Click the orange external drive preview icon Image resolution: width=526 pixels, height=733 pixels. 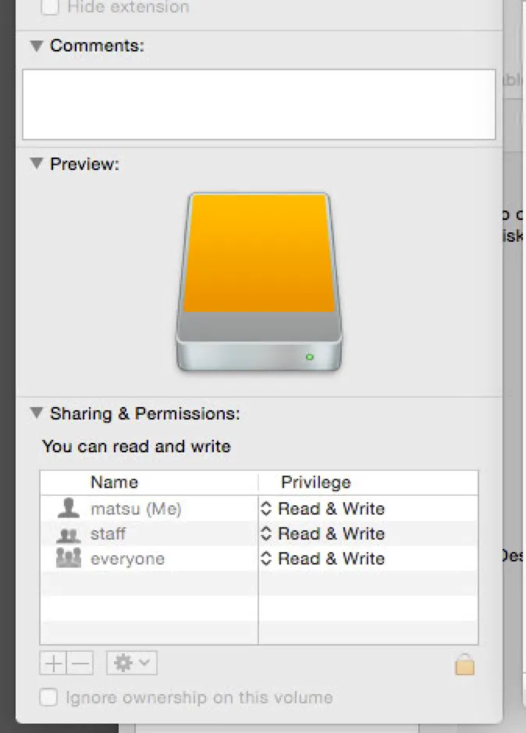258,282
